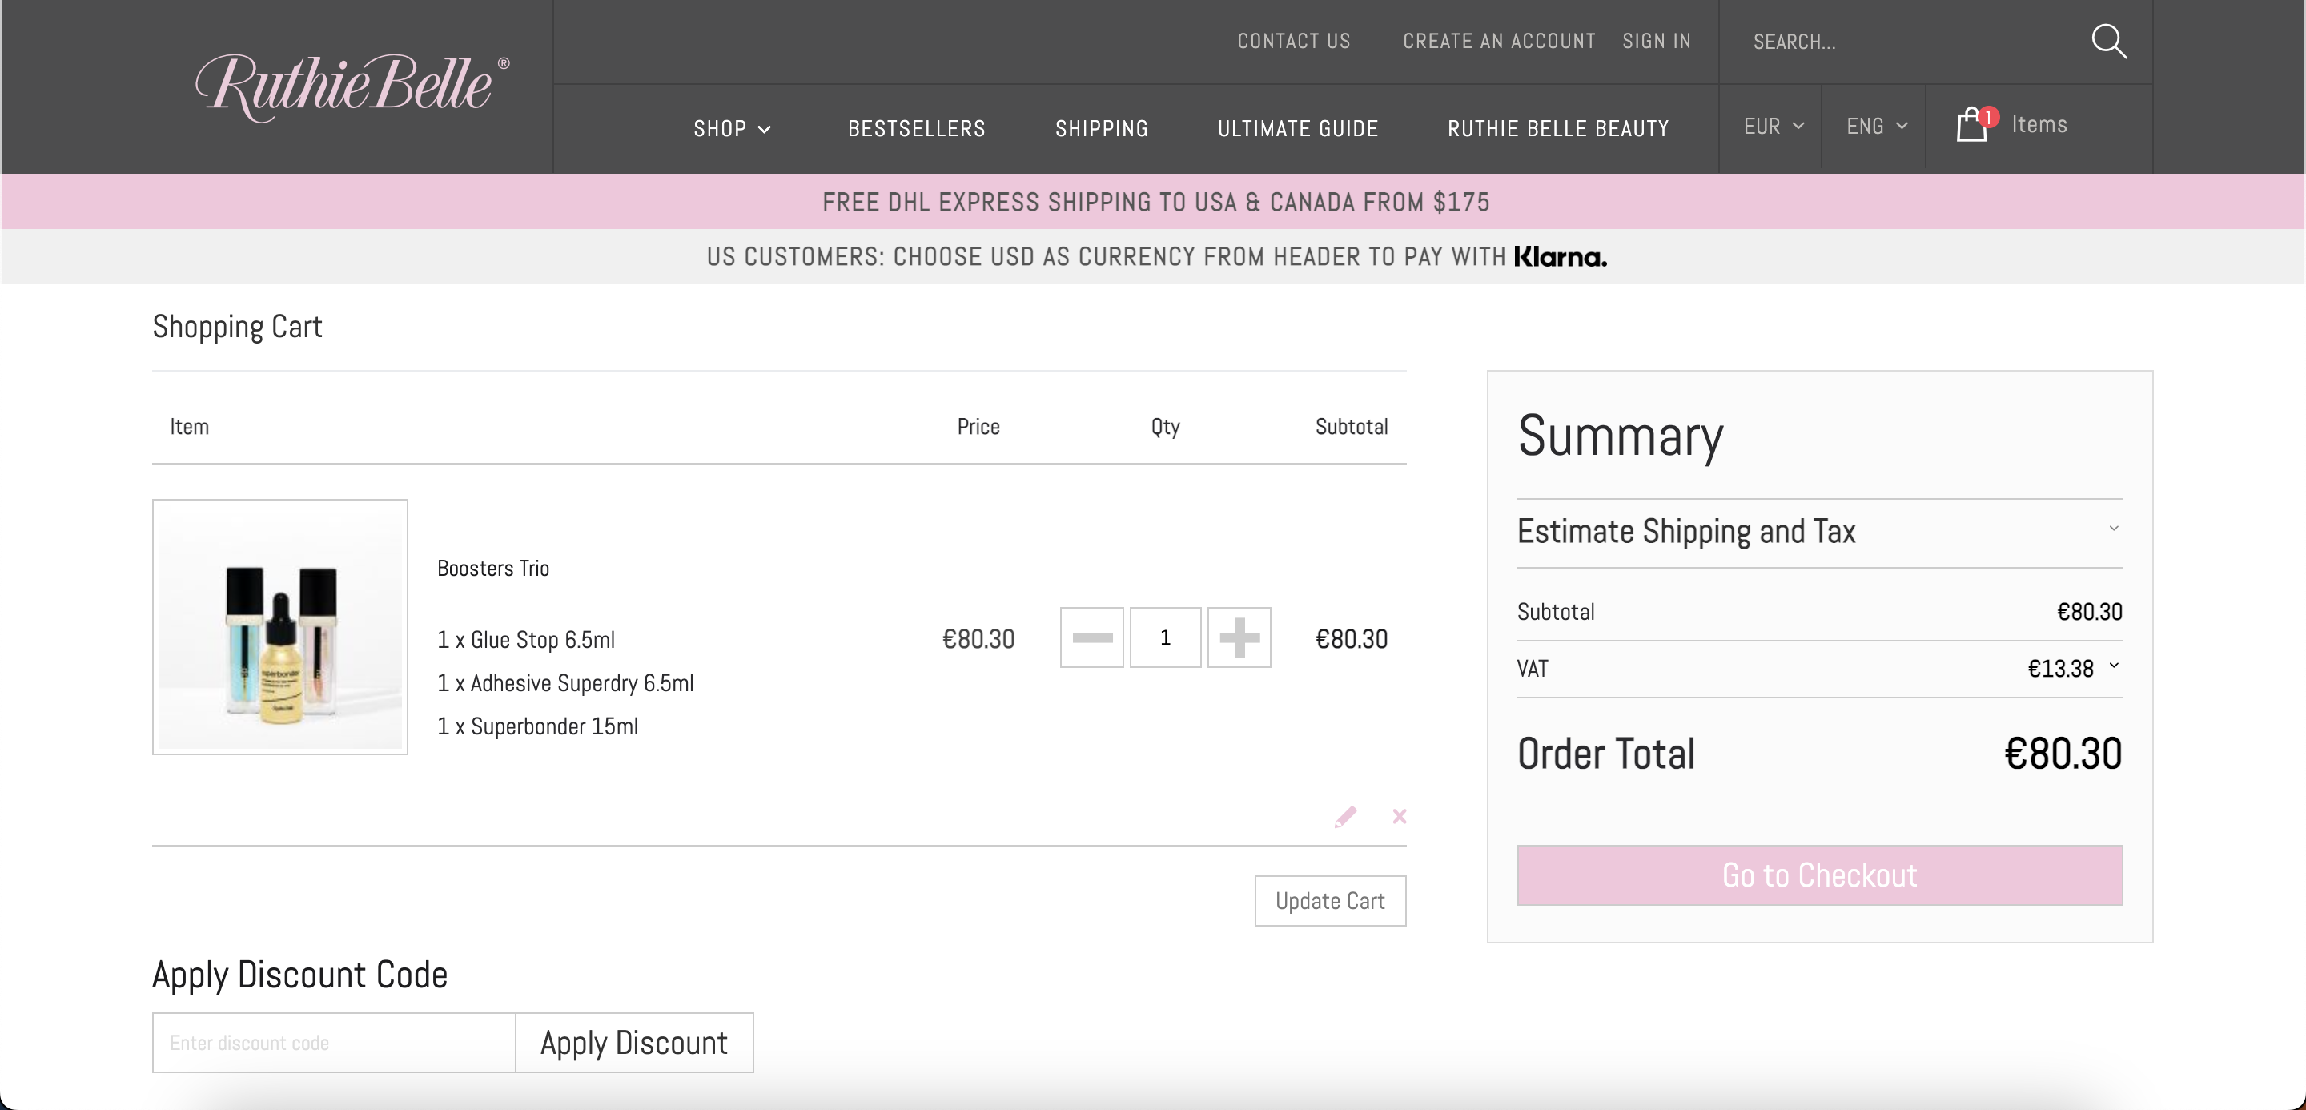Click the pencil edit item icon
2306x1110 pixels.
(1344, 816)
